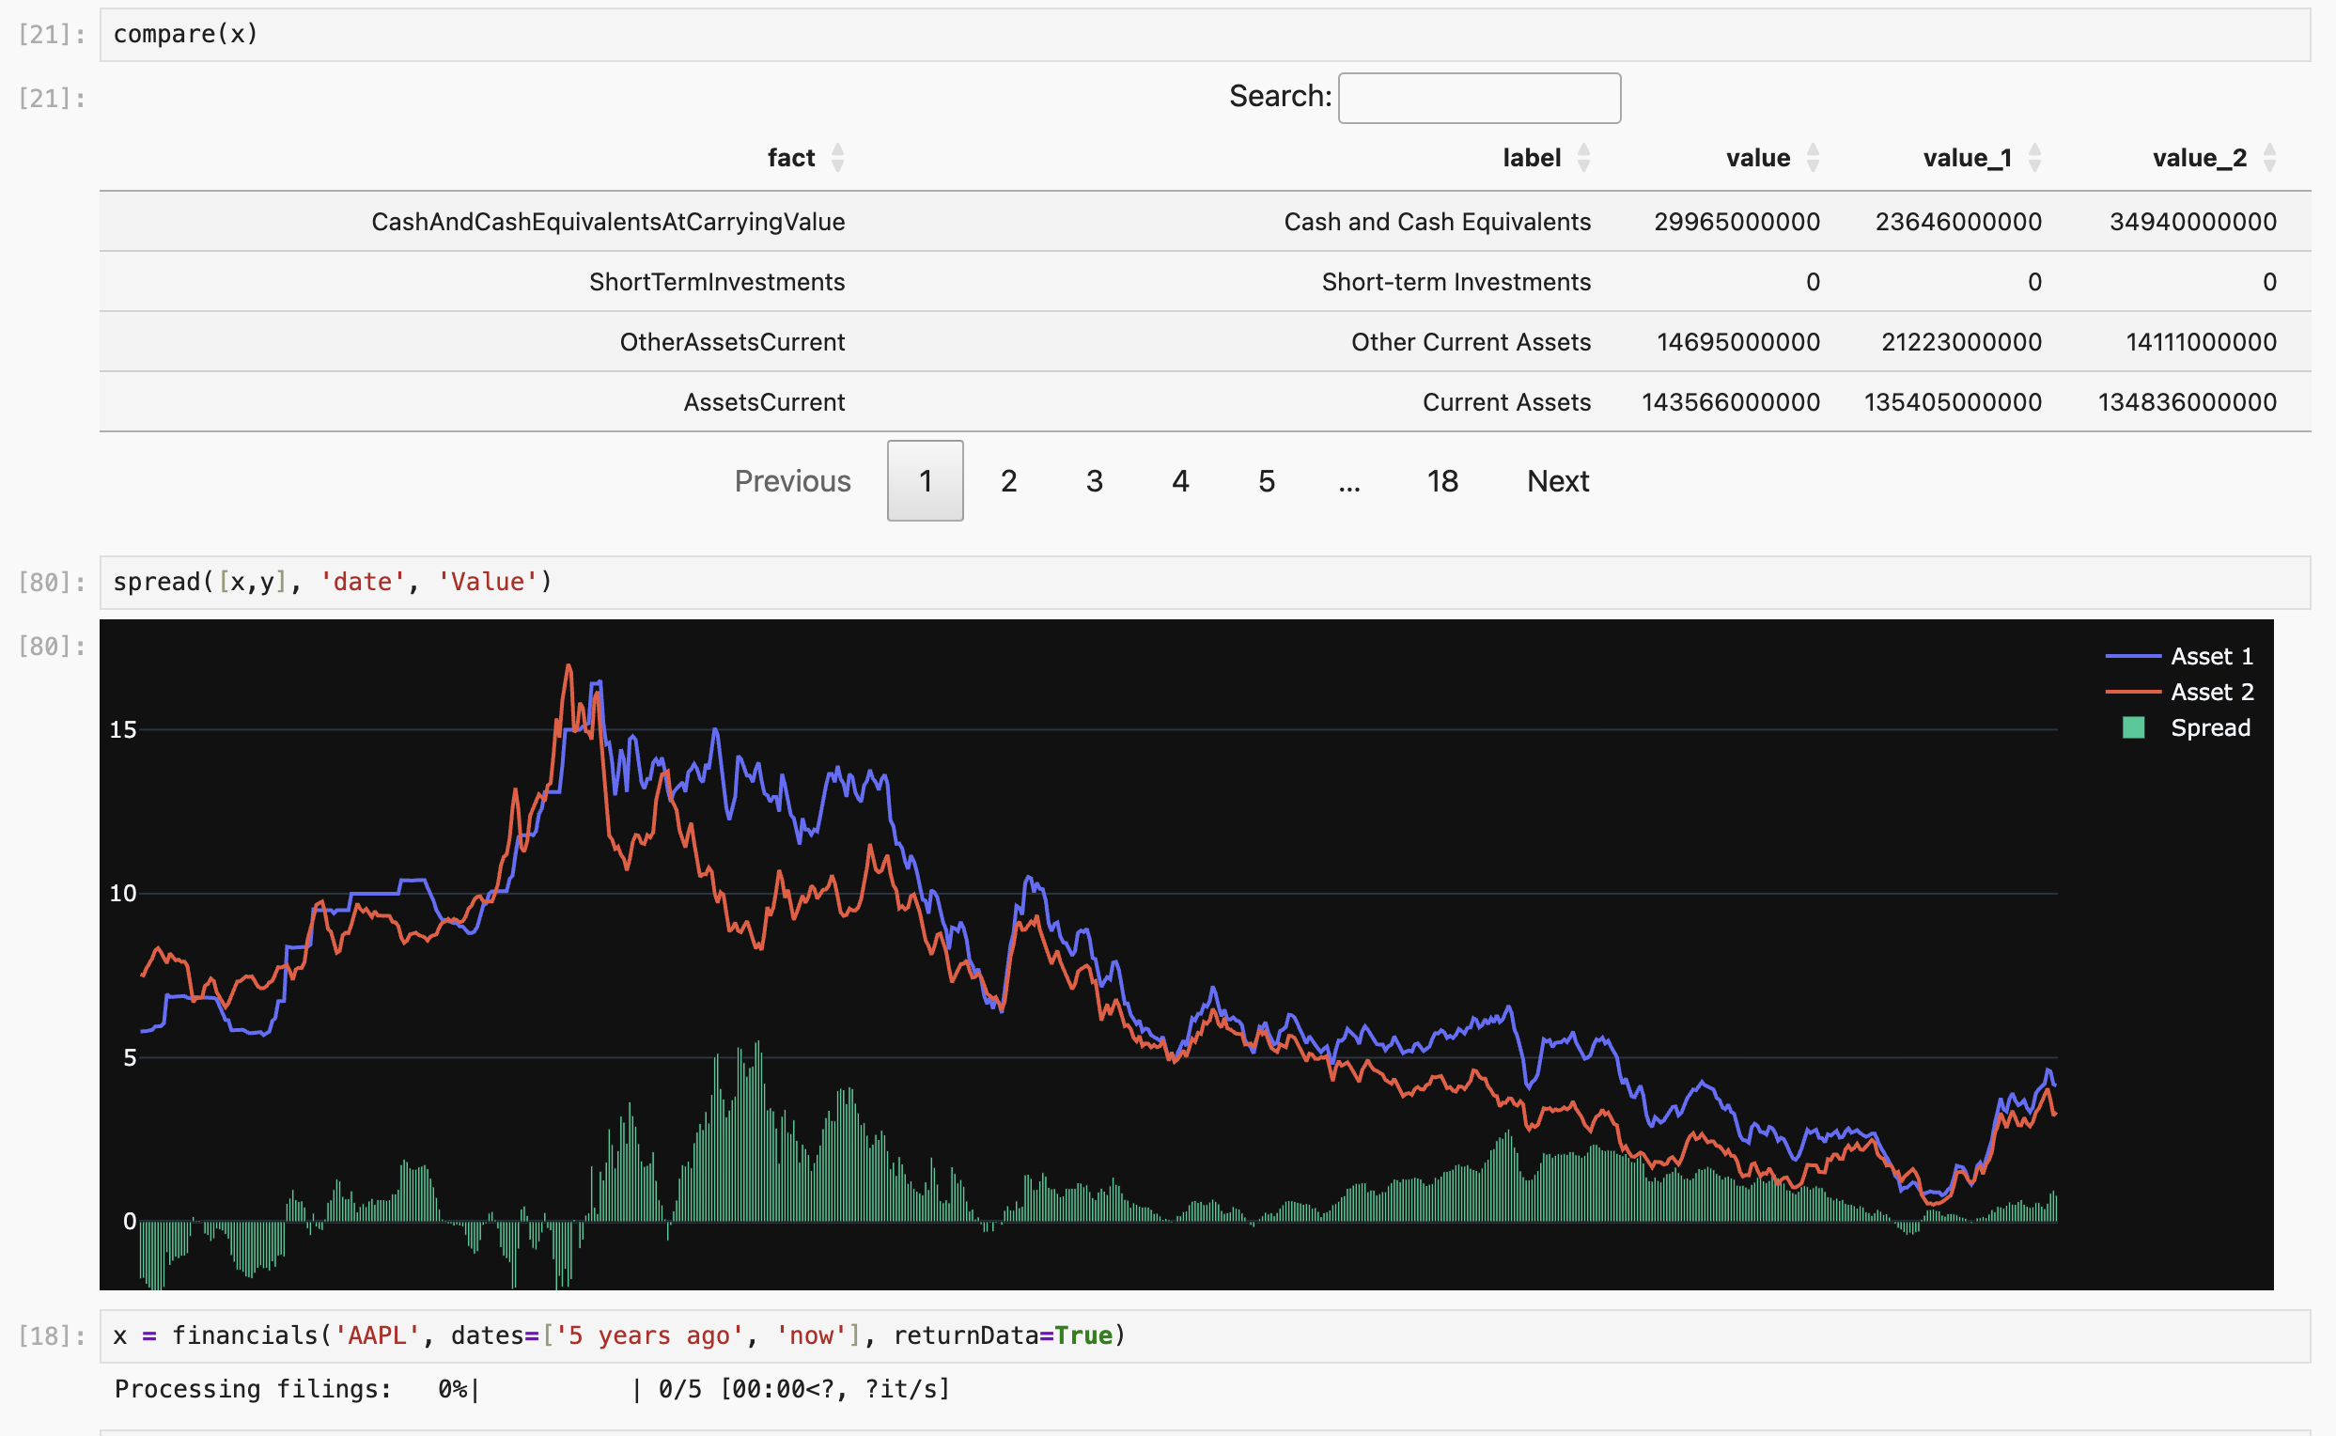
Task: Select 'Current Assets' label cell
Action: click(1507, 402)
